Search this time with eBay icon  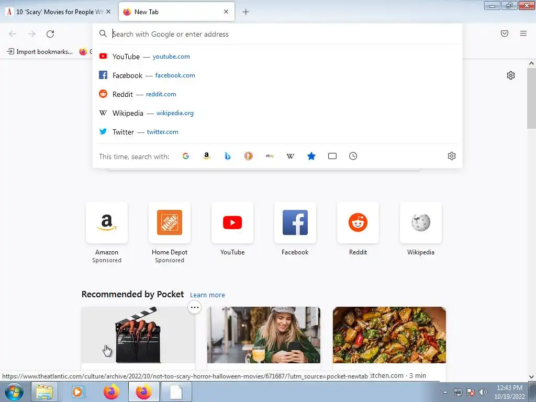pyautogui.click(x=270, y=156)
